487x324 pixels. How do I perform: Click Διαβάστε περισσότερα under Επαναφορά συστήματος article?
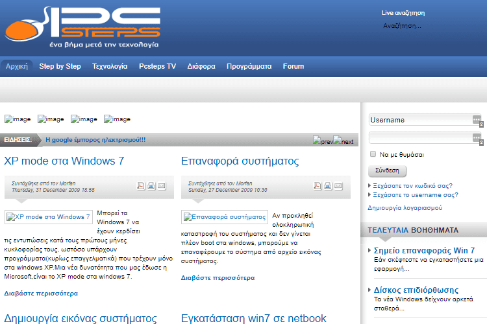(218, 278)
